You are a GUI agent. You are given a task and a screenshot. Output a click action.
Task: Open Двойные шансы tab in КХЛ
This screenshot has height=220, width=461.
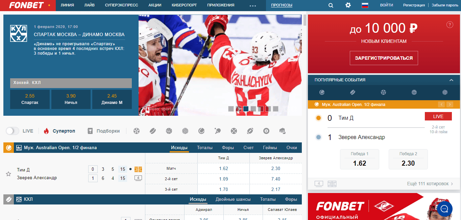click(x=233, y=199)
